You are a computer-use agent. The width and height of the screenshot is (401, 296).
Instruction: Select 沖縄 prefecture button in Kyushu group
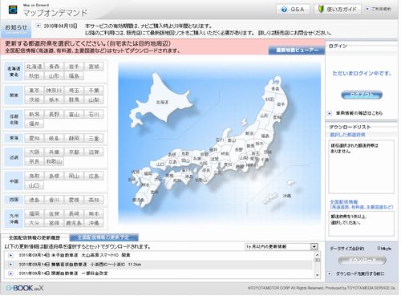click(x=94, y=223)
